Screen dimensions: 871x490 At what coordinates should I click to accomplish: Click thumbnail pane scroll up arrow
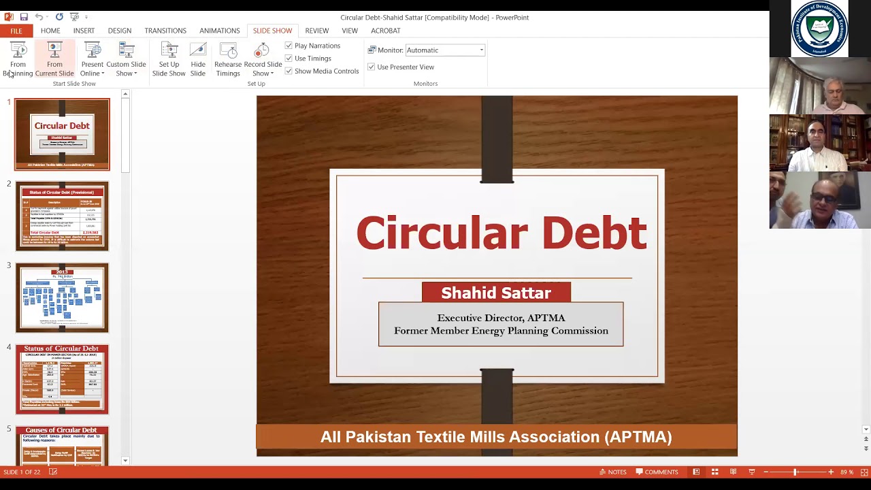125,94
